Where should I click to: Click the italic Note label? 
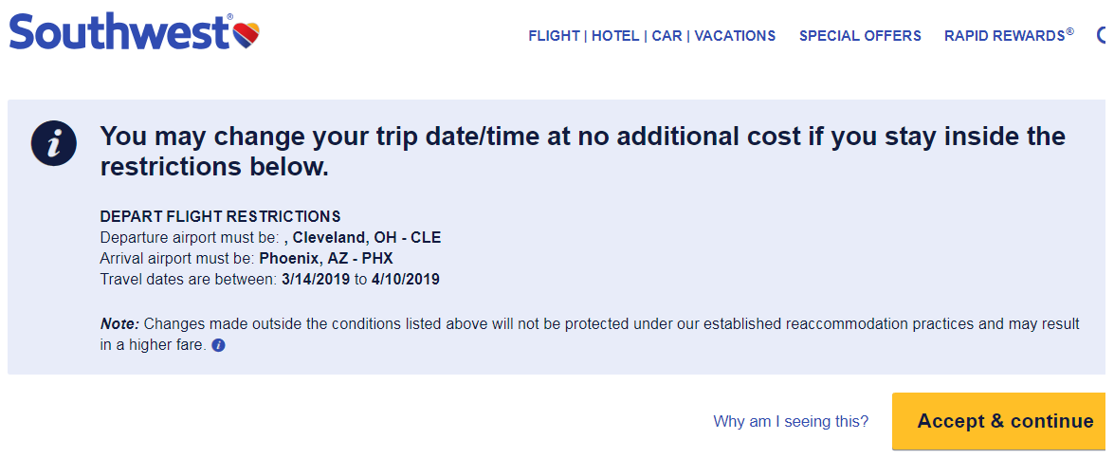click(x=119, y=324)
